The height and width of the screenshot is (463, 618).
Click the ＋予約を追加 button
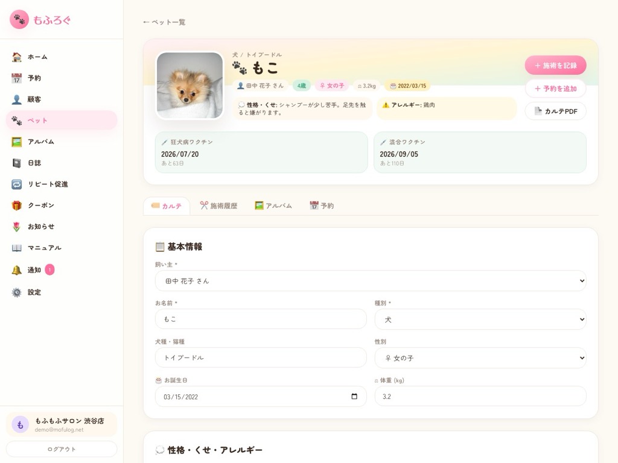[x=555, y=89]
